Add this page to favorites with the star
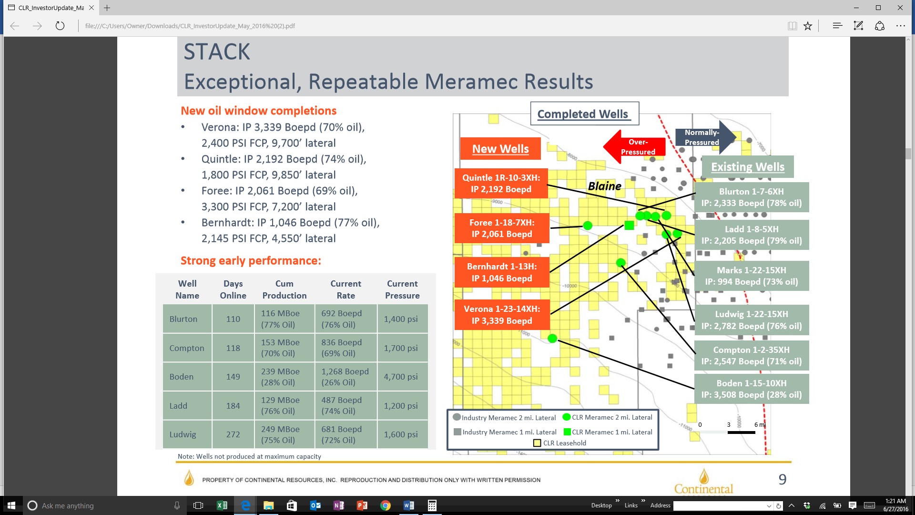The image size is (915, 515). point(808,26)
